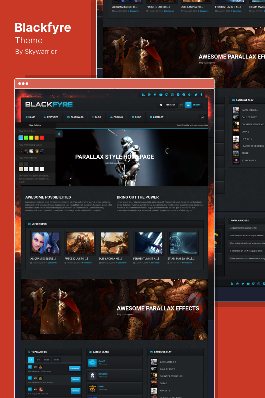The width and height of the screenshot is (265, 398).
Task: Click 'Fermentum sit amet congue sit amet' popular post
Action: click(246, 251)
